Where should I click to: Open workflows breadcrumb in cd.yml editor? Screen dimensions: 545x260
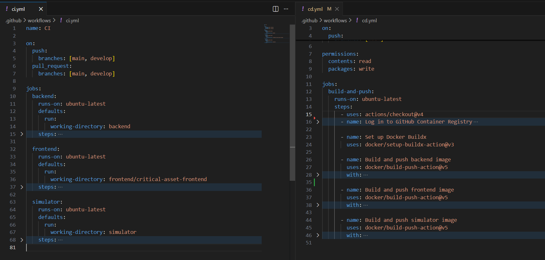point(335,20)
